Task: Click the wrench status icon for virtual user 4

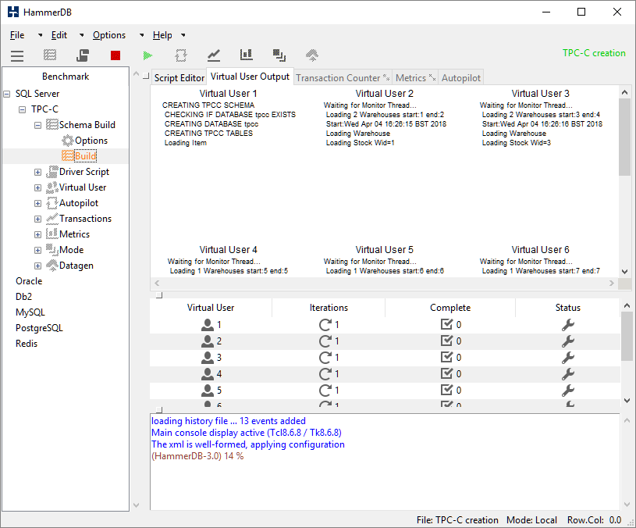Action: (x=567, y=374)
